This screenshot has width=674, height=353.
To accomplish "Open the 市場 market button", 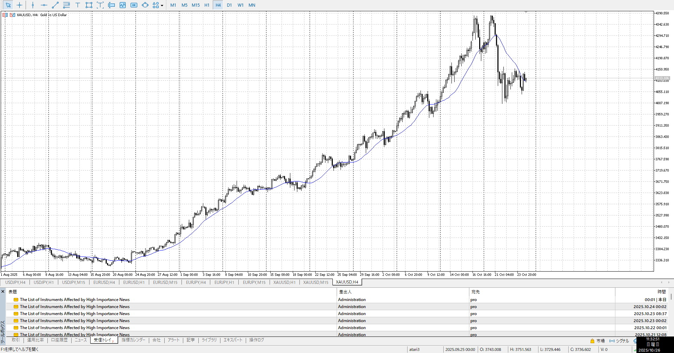I will pos(597,341).
